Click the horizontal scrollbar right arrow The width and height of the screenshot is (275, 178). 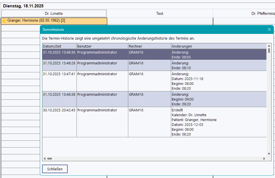[264, 159]
